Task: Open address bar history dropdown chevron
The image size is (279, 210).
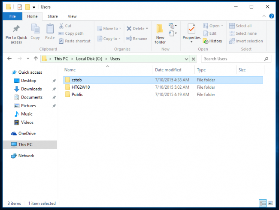Action: coord(186,59)
